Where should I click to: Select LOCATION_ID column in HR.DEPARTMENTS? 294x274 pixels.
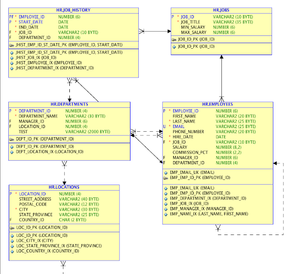(x=32, y=127)
